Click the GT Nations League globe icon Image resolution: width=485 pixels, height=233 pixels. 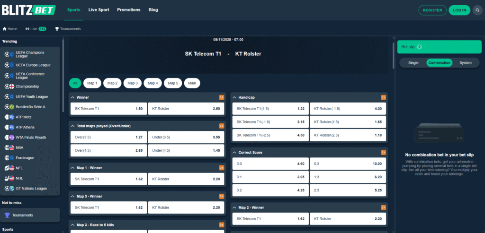click(x=12, y=188)
